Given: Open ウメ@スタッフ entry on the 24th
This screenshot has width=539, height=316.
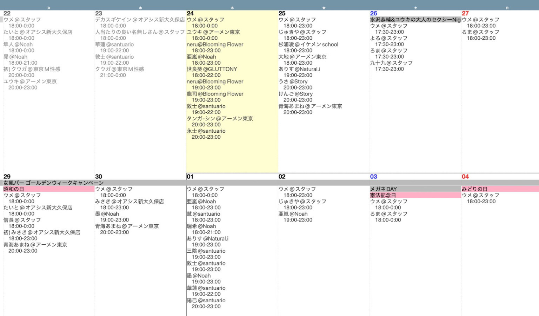Looking at the screenshot, I should pos(205,20).
